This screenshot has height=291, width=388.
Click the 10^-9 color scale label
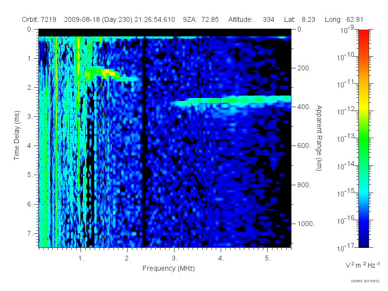tap(347, 30)
